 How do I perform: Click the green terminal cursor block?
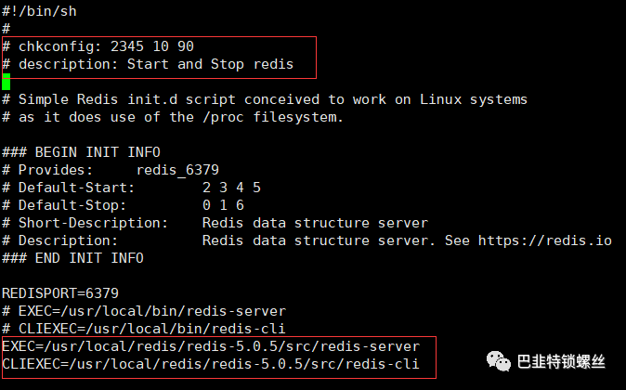[x=6, y=82]
